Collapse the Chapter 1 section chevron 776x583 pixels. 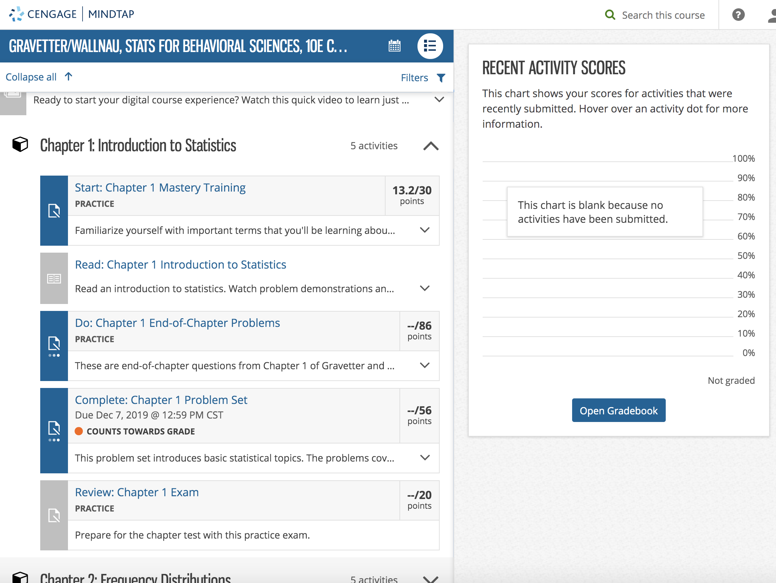(431, 146)
